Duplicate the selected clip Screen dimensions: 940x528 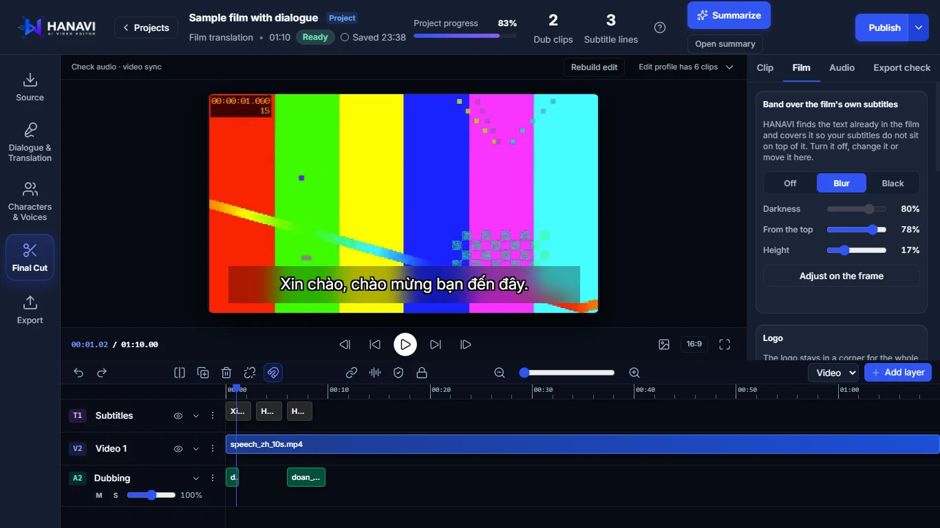pos(203,373)
